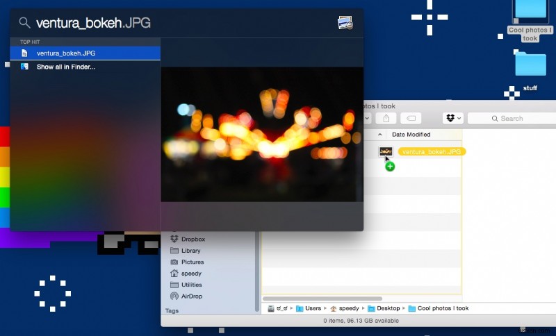Click the horizontal scrollbar in Finder window
This screenshot has height=336, width=556.
(x=322, y=299)
